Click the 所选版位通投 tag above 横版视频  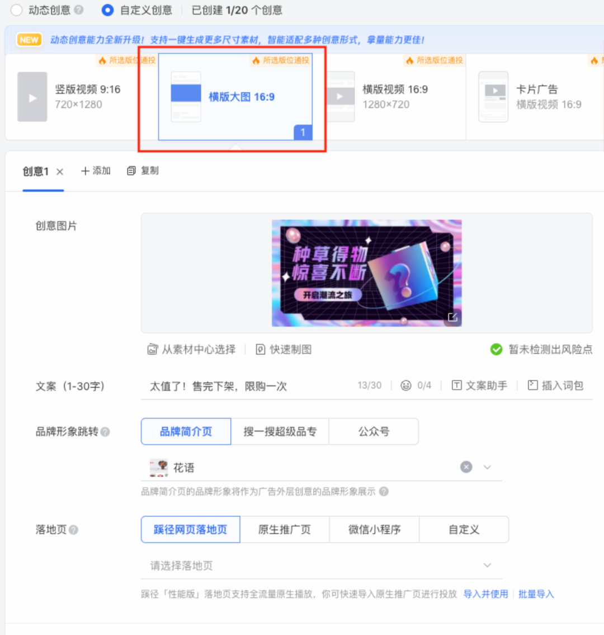click(435, 60)
